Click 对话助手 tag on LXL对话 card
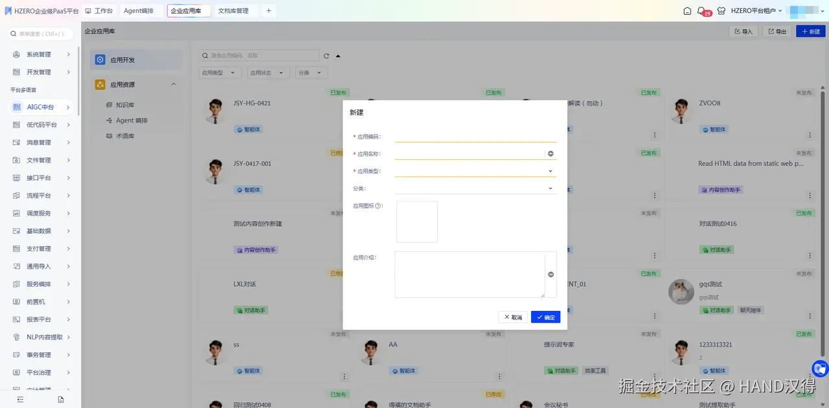829x408 pixels. point(251,310)
